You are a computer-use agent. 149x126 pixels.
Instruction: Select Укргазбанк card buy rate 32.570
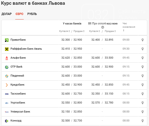coord(95,103)
